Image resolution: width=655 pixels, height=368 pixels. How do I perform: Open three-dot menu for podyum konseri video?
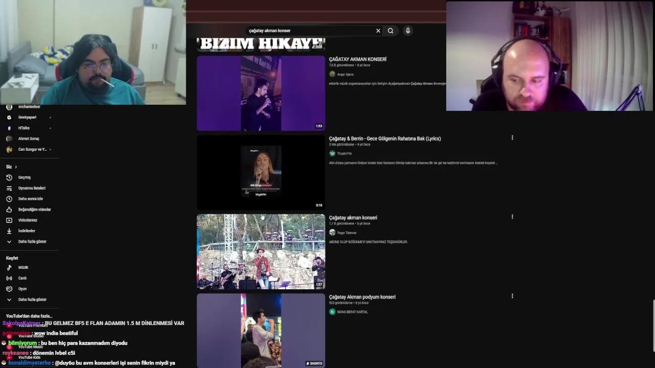[x=512, y=296]
